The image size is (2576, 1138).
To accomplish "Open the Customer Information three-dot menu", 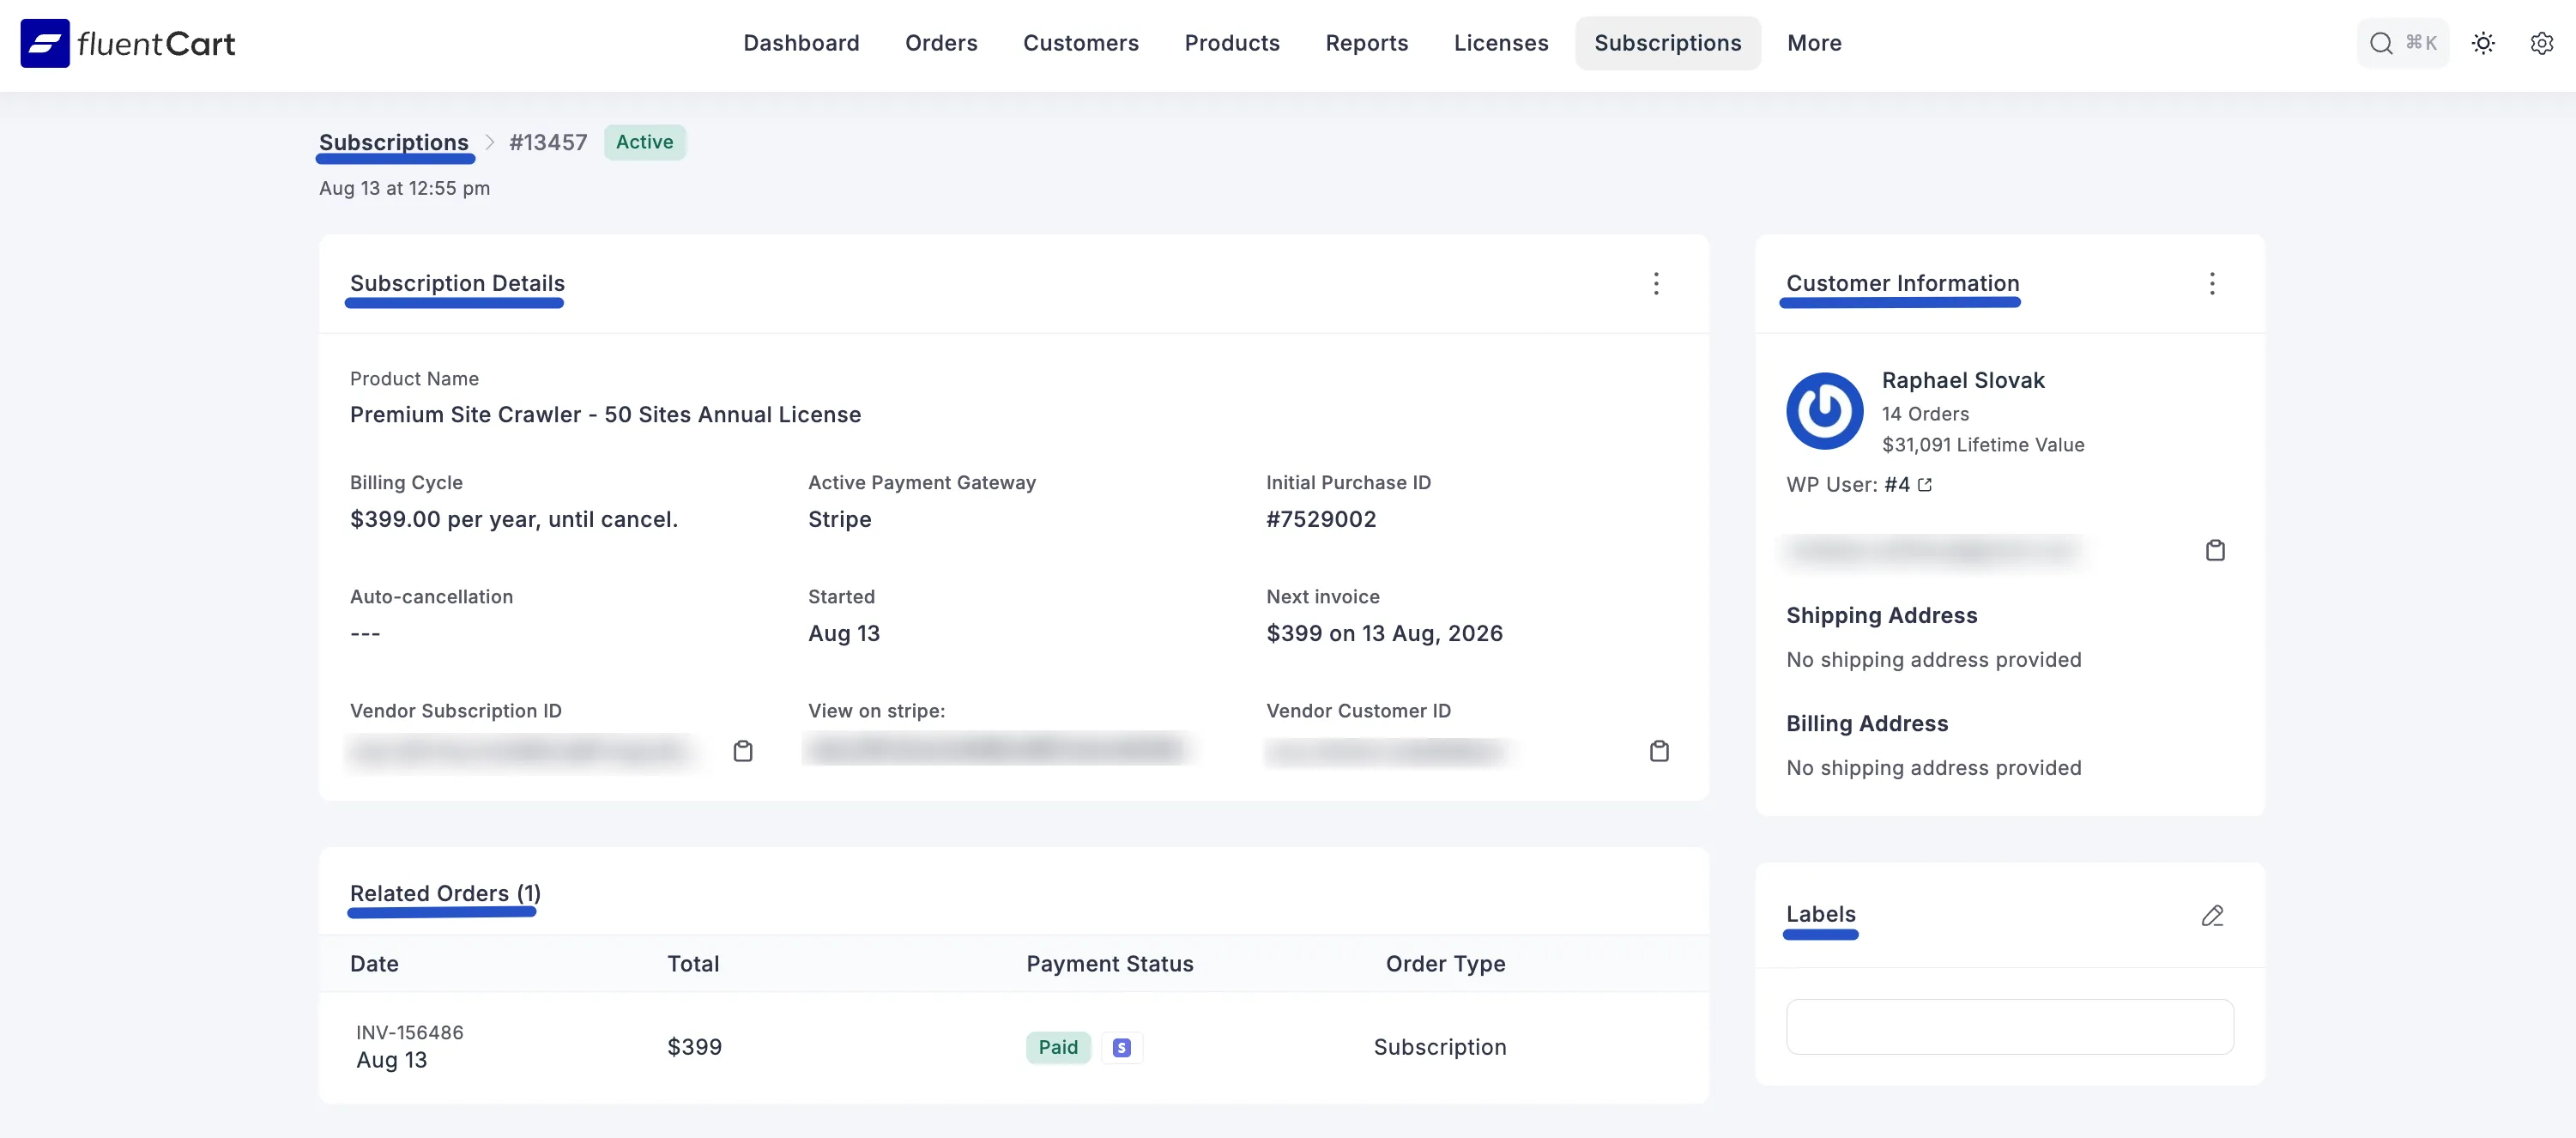I will 2212,283.
